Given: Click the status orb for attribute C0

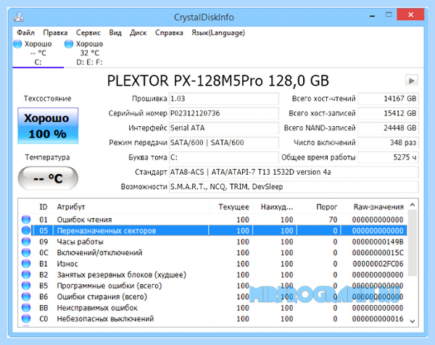Looking at the screenshot, I should coord(26,318).
